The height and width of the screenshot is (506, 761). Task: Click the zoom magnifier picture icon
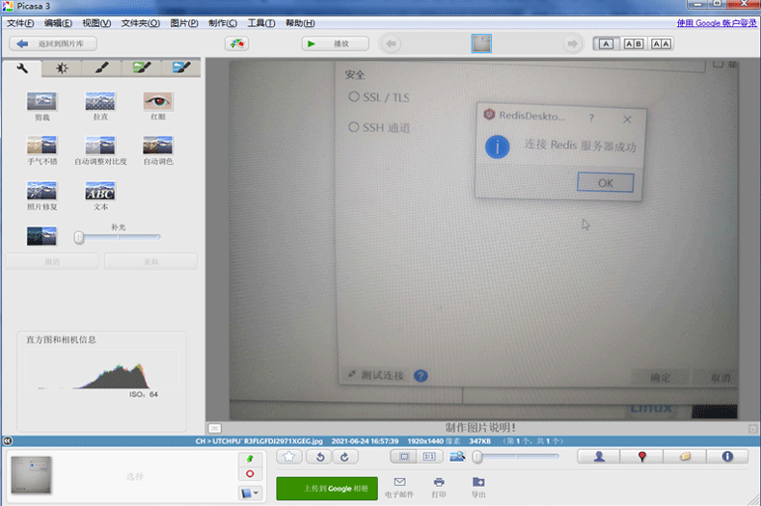point(457,457)
